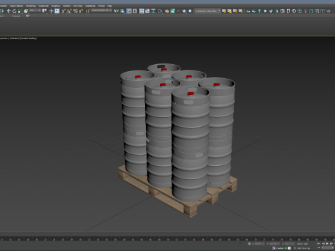Screen dimensions: 335x251
Task: Toggle Angle Snap
Action: coord(70,11)
